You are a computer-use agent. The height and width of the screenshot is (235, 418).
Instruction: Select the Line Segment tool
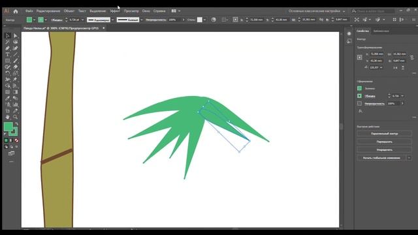[16, 54]
